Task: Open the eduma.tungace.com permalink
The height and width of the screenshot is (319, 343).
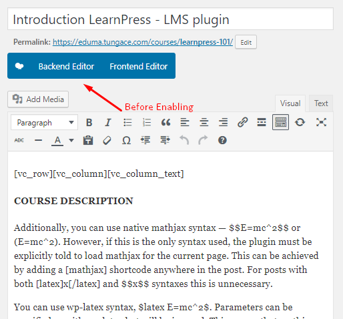Action: point(143,42)
